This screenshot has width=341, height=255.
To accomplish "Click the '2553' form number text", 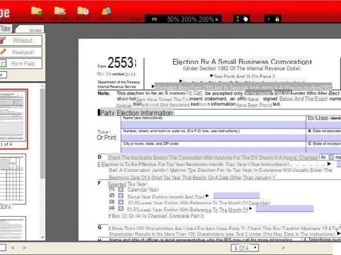I will [121, 63].
